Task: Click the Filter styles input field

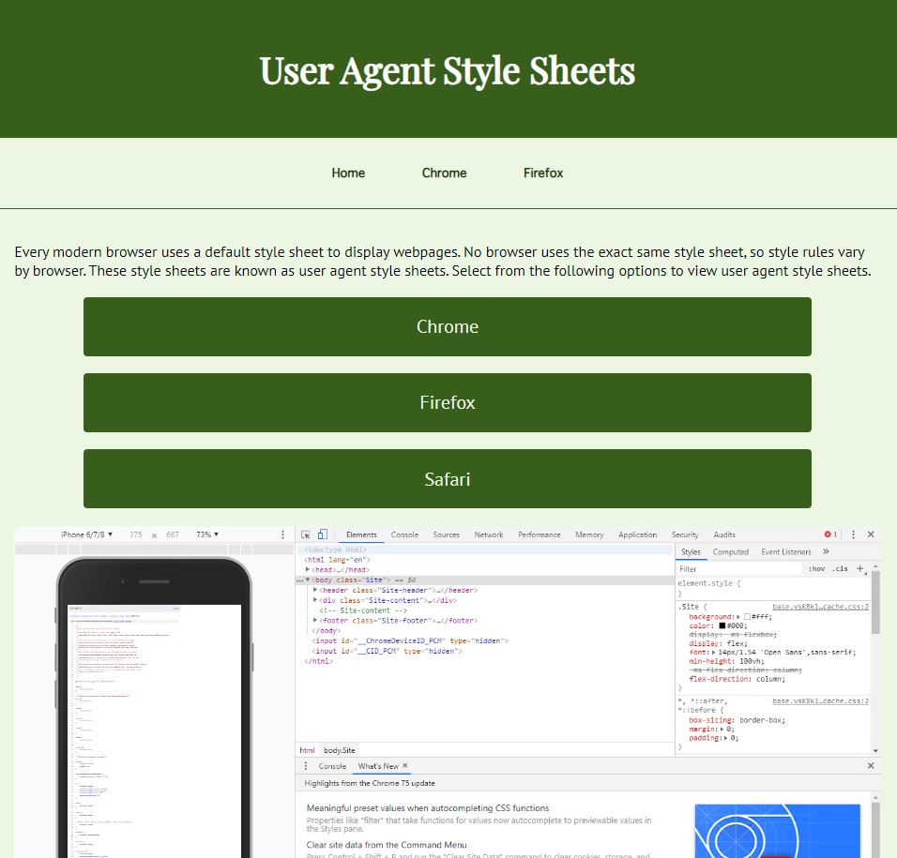Action: (737, 569)
